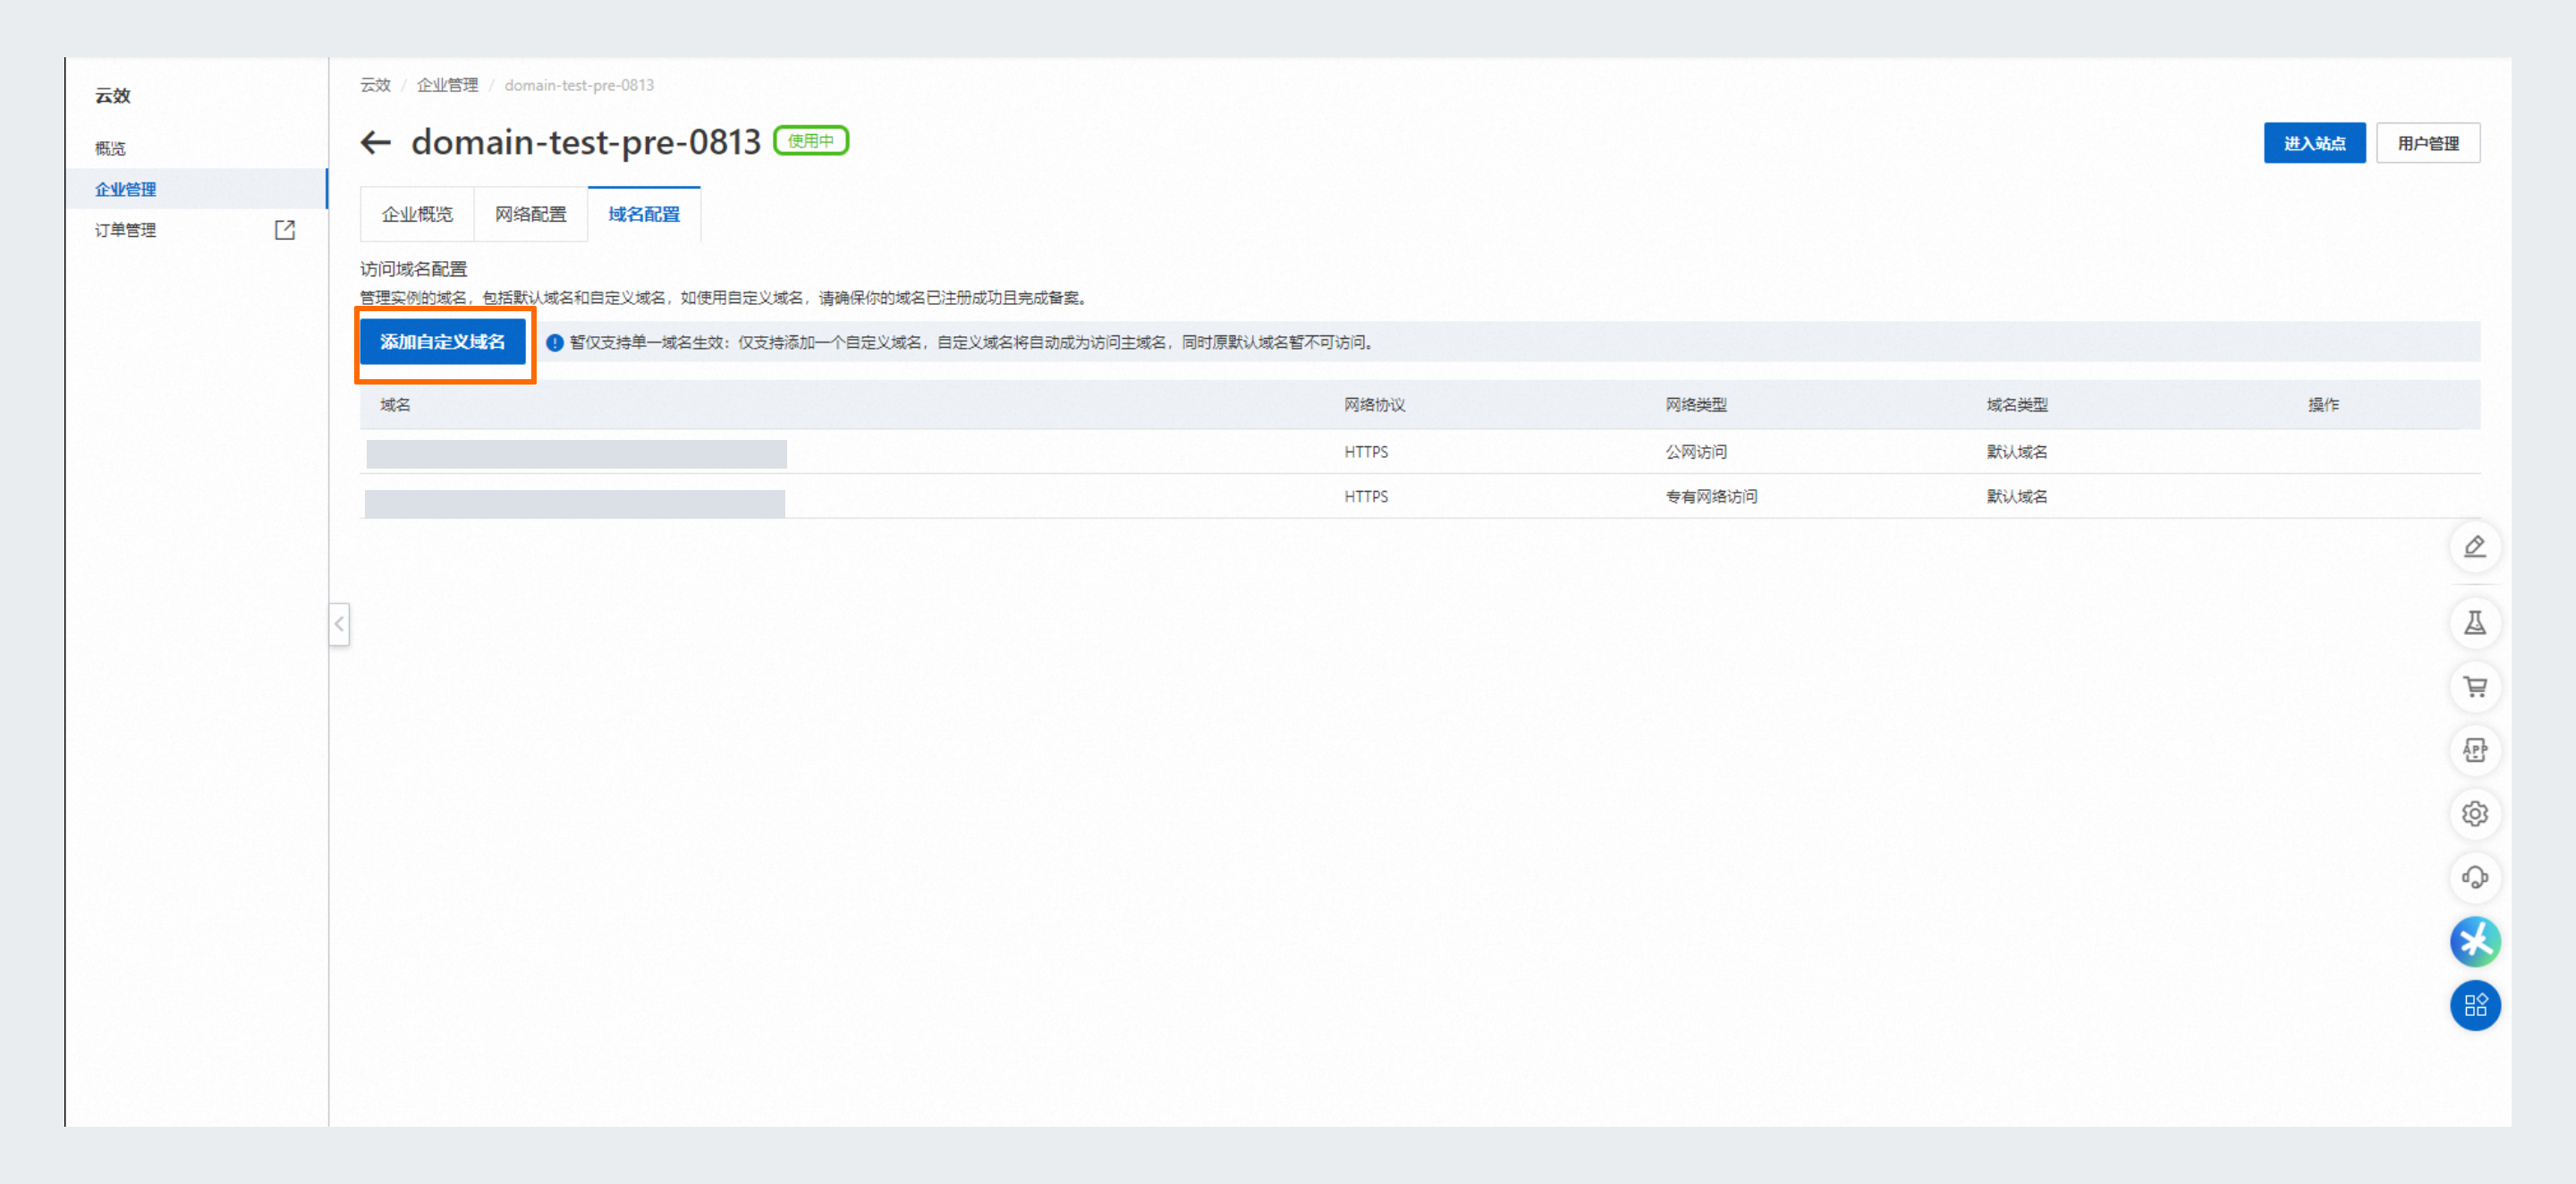Click 公网访问 network type cell
This screenshot has width=2576, height=1184.
[x=1695, y=452]
